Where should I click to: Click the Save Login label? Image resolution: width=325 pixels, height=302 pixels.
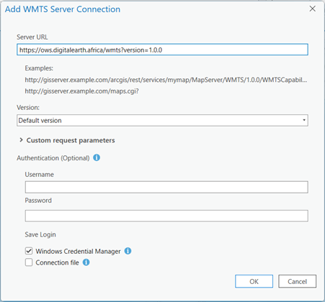click(40, 234)
